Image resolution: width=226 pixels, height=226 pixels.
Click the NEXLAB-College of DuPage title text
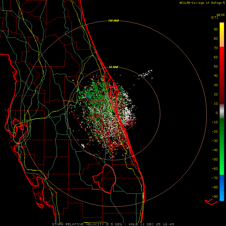tap(200, 3)
